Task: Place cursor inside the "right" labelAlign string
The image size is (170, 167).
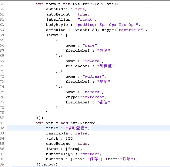Action: pos(86,19)
